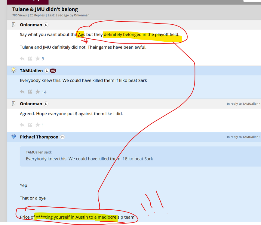The height and width of the screenshot is (225, 261).
Task: Click quote icon under Onionman's "Agreed" post
Action: pos(30,125)
